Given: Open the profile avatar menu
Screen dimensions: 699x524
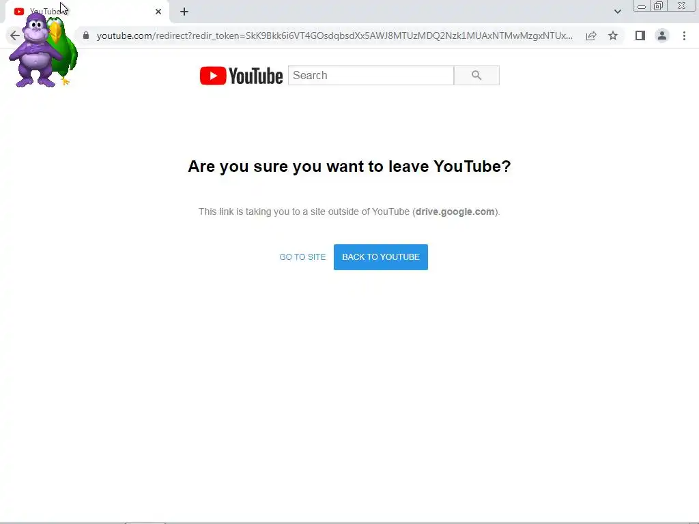Looking at the screenshot, I should point(662,35).
